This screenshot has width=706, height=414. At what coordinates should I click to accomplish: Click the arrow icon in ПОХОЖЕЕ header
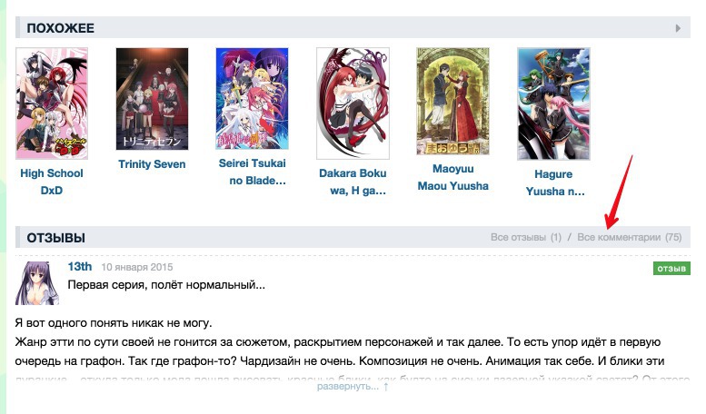pyautogui.click(x=678, y=28)
